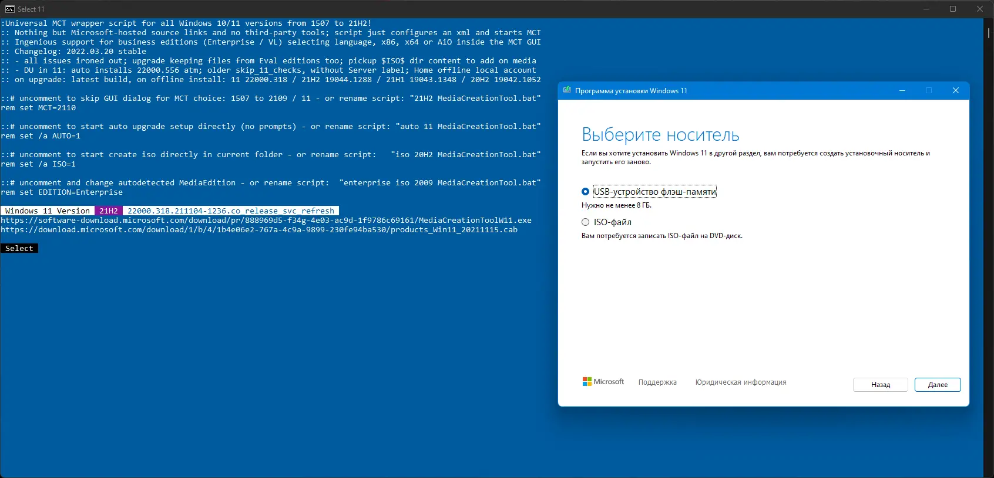Click the 'Нужно не менее 8 ГБ.' note

click(616, 205)
